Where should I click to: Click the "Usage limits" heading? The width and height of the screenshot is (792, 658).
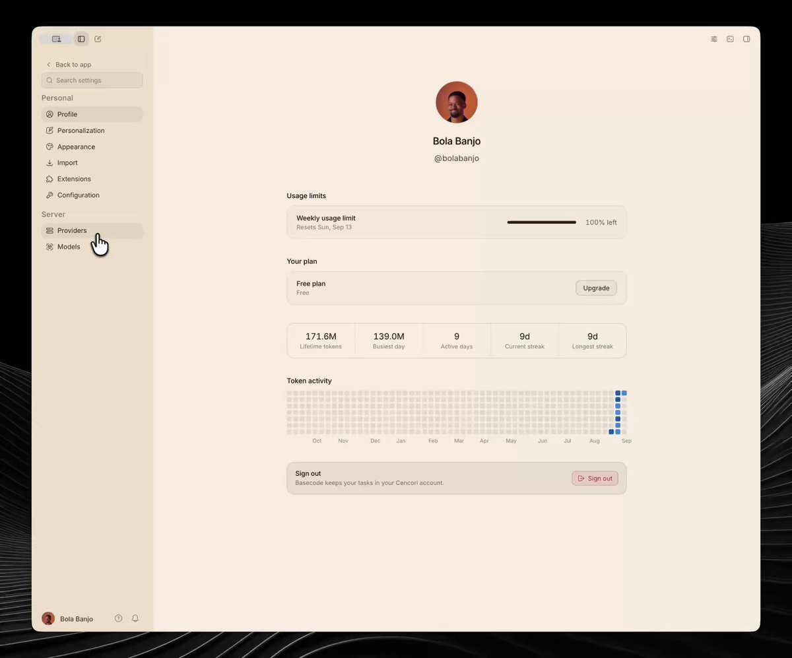(306, 196)
